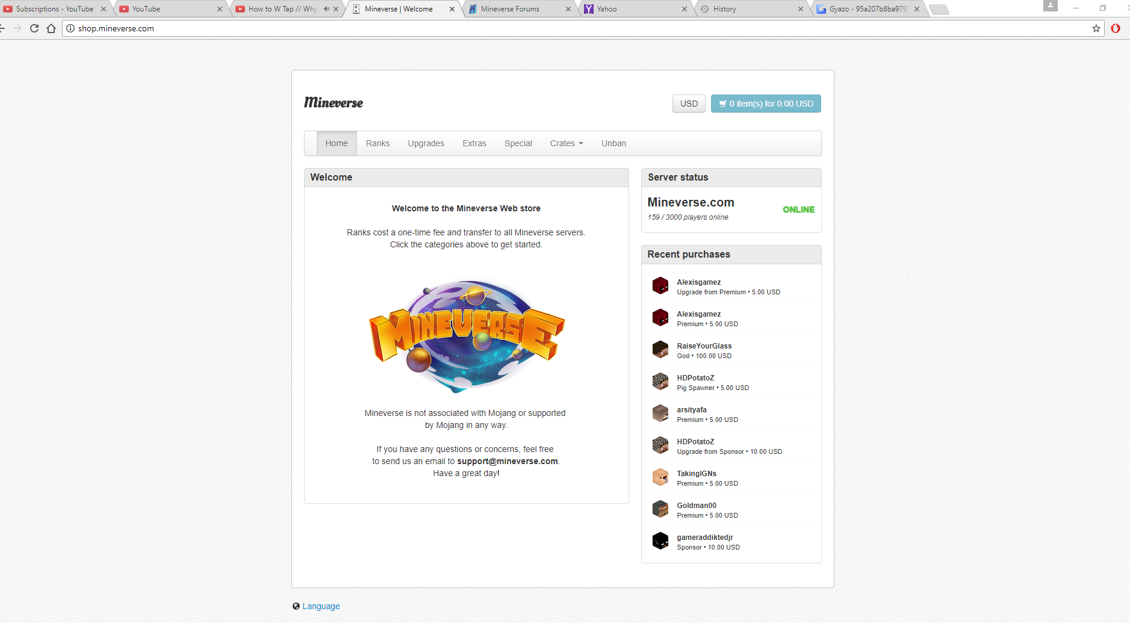Screen dimensions: 1130x623
Task: Click arsityafa player head icon
Action: click(x=660, y=414)
